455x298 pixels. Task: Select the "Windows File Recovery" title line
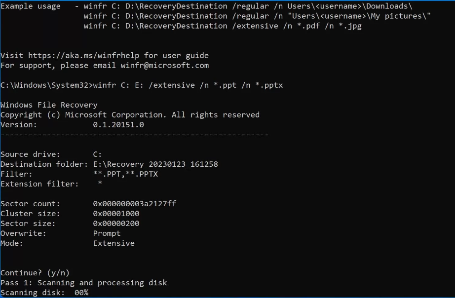49,105
